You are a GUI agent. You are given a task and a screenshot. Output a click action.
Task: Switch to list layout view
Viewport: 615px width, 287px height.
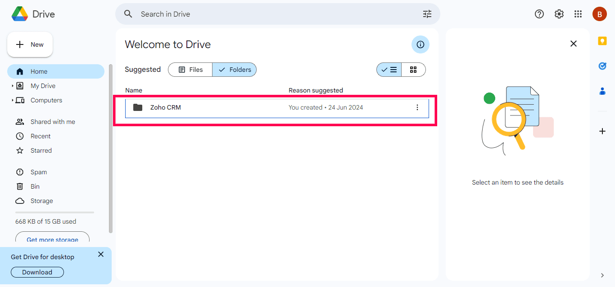(x=389, y=70)
